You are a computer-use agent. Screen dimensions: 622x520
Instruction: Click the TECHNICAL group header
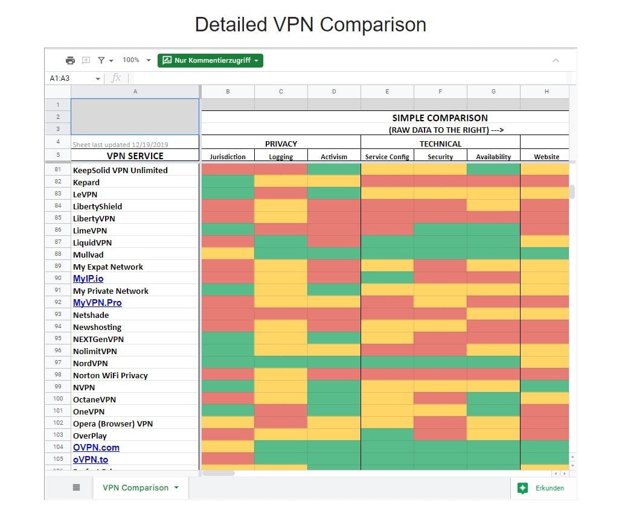pyautogui.click(x=440, y=144)
